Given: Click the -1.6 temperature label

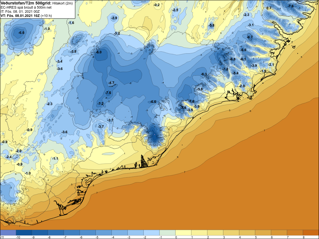Looking at the screenshot, I should pos(71,23).
